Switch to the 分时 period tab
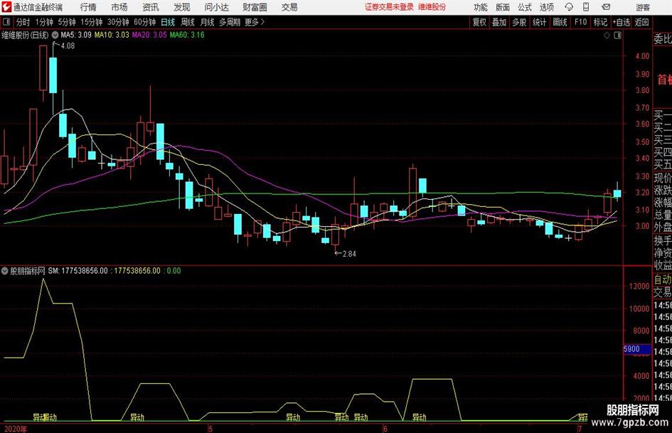 click(23, 22)
